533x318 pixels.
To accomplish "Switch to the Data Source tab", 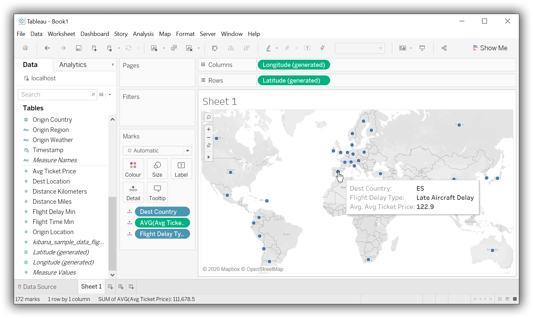I will (x=40, y=287).
